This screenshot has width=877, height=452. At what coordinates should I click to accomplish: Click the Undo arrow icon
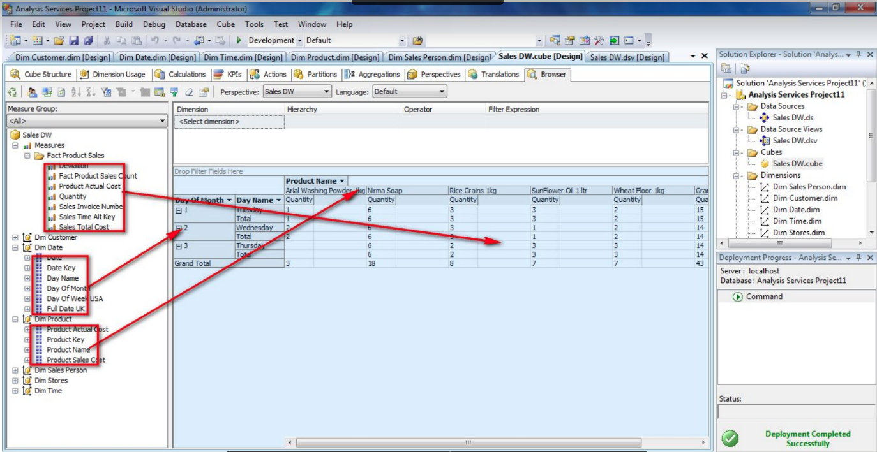click(155, 40)
